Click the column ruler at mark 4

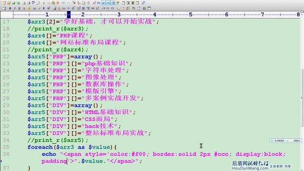pyautogui.click(x=154, y=14)
